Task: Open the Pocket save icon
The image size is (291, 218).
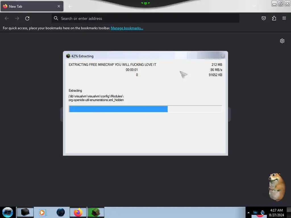Action: (x=263, y=18)
